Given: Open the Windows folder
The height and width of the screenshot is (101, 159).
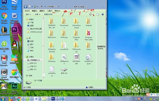Looking at the screenshot, I should point(52,58).
